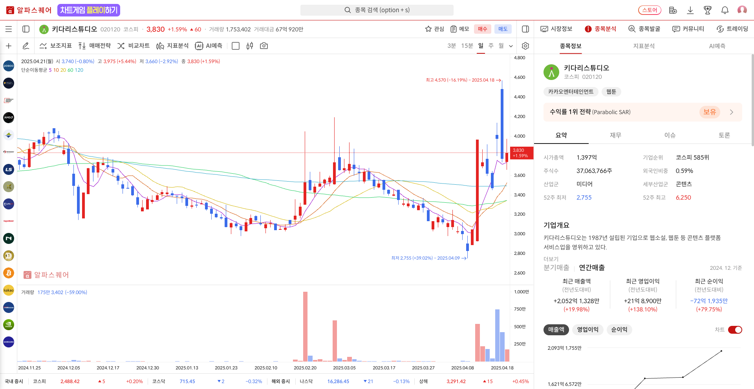
Task: Select the 3분 chart interval
Action: point(452,46)
